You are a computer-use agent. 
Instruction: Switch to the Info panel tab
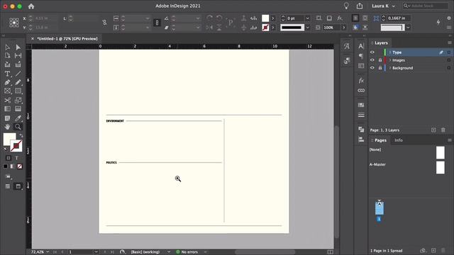tap(399, 140)
